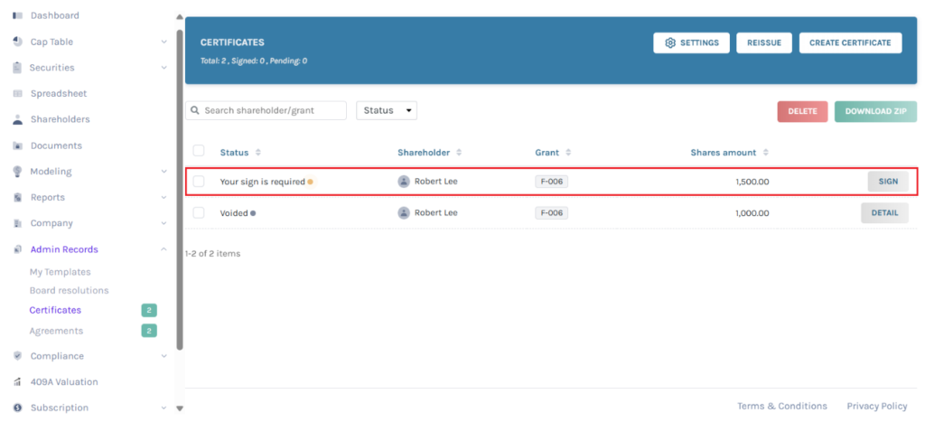Image resolution: width=925 pixels, height=422 pixels.
Task: Click the Company building icon
Action: point(18,223)
